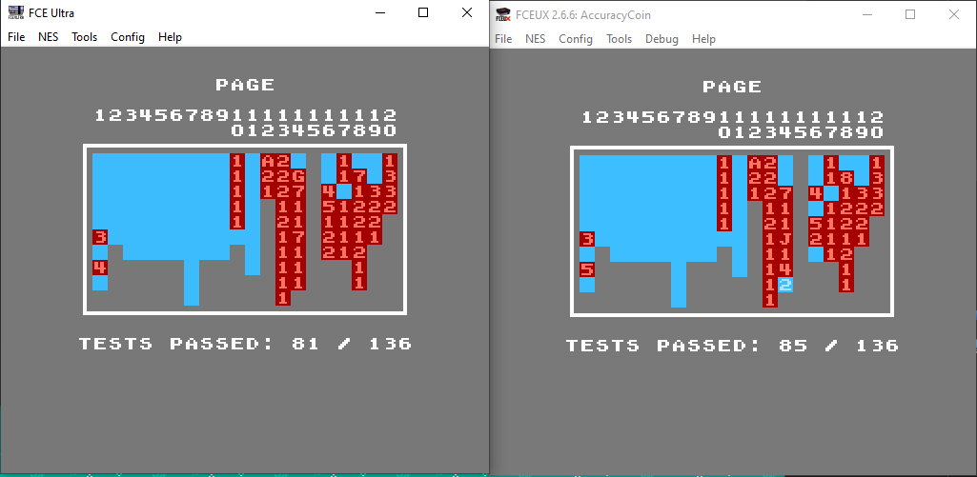The width and height of the screenshot is (977, 477).
Task: Maximize the FCEUX AccuracyCoin window
Action: [x=910, y=14]
